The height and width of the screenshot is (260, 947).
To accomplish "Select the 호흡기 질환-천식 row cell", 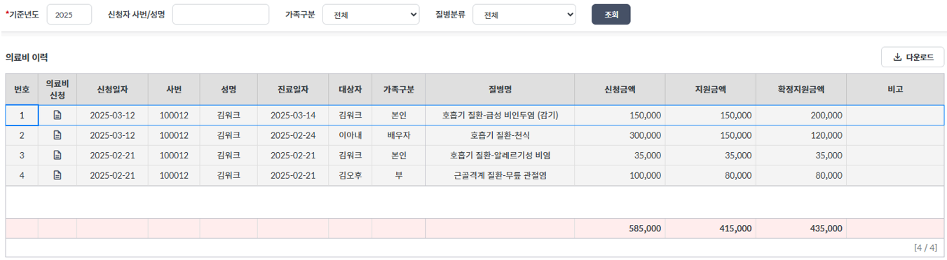I will (500, 135).
